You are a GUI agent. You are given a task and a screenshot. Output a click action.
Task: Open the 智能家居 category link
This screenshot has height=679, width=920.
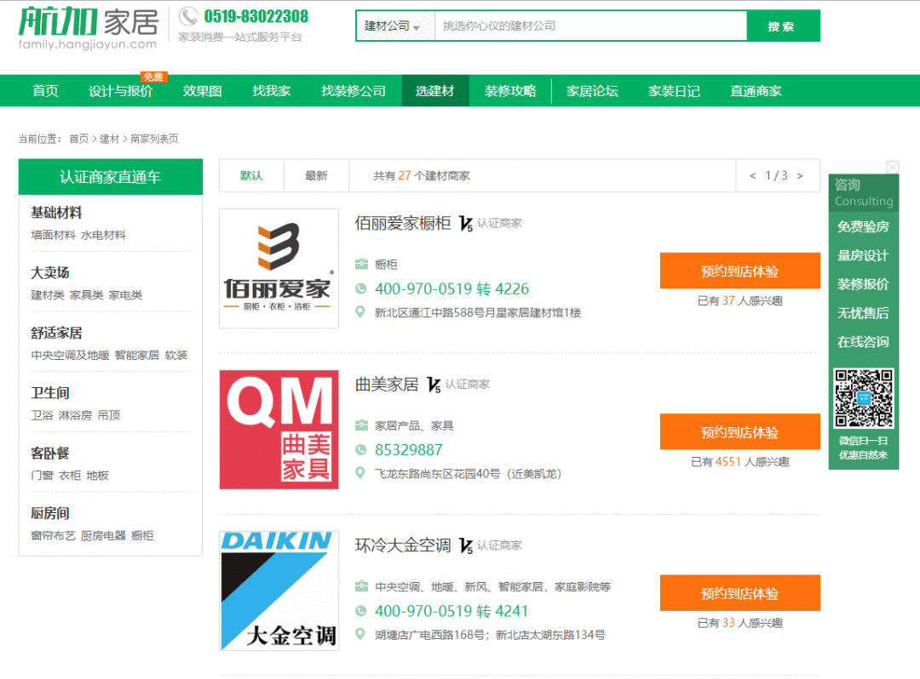point(136,355)
